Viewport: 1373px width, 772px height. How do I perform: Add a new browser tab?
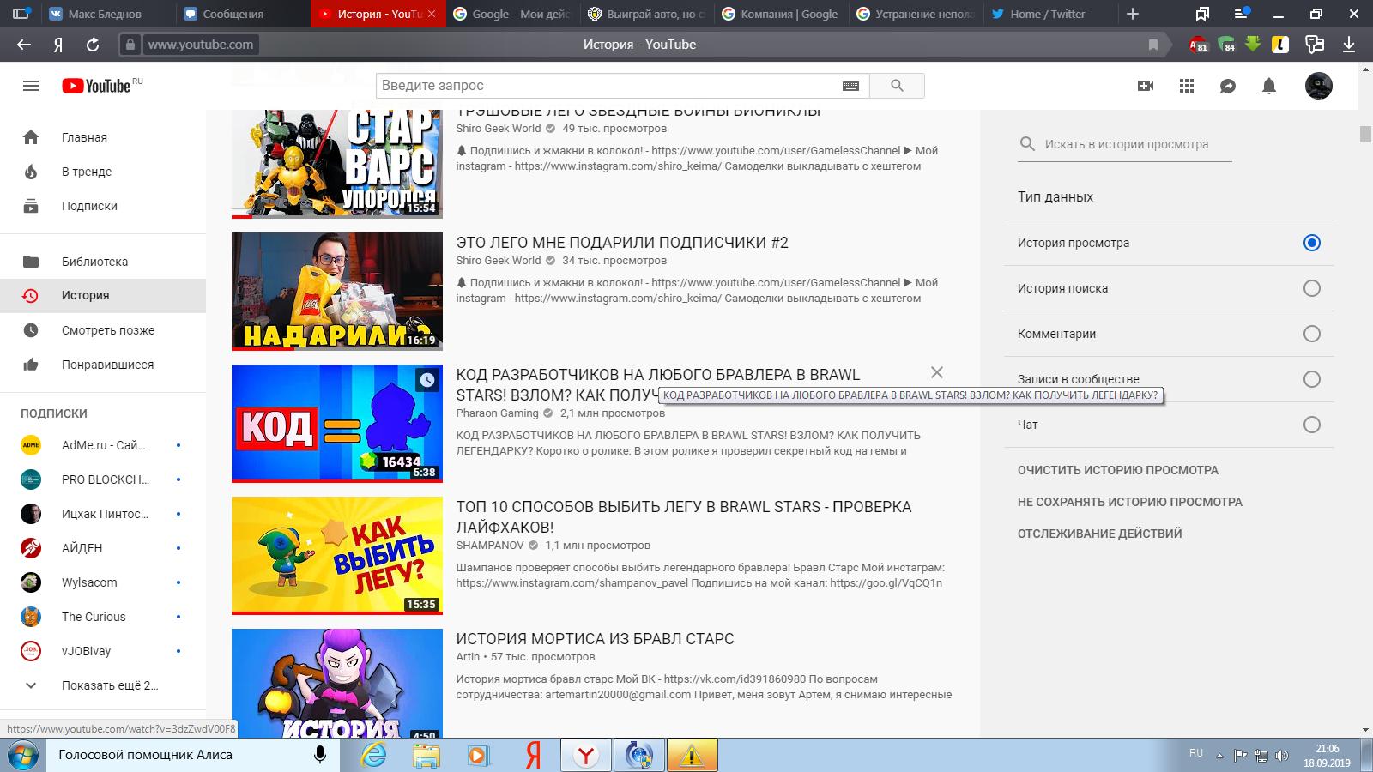click(1133, 14)
